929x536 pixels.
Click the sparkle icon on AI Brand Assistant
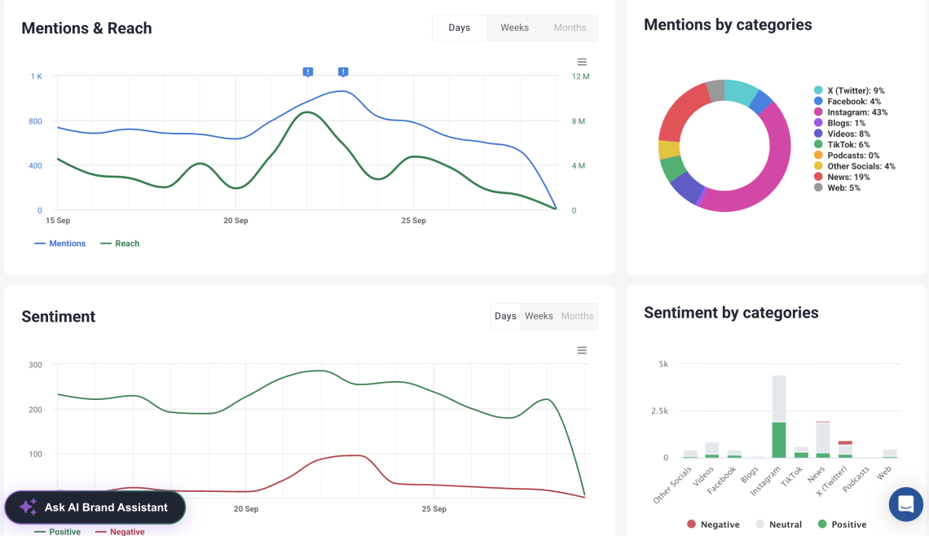28,507
